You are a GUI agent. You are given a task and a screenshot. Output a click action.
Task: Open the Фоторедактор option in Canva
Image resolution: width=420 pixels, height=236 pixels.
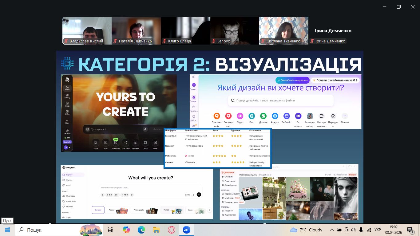[310, 120]
